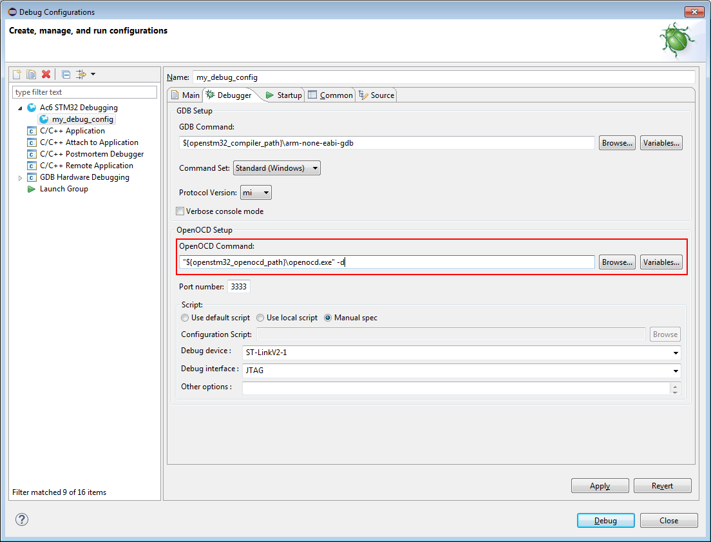
Task: Click the Duplicate launch configuration icon
Action: [31, 74]
